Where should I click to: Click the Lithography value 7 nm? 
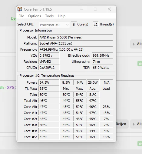102,62
